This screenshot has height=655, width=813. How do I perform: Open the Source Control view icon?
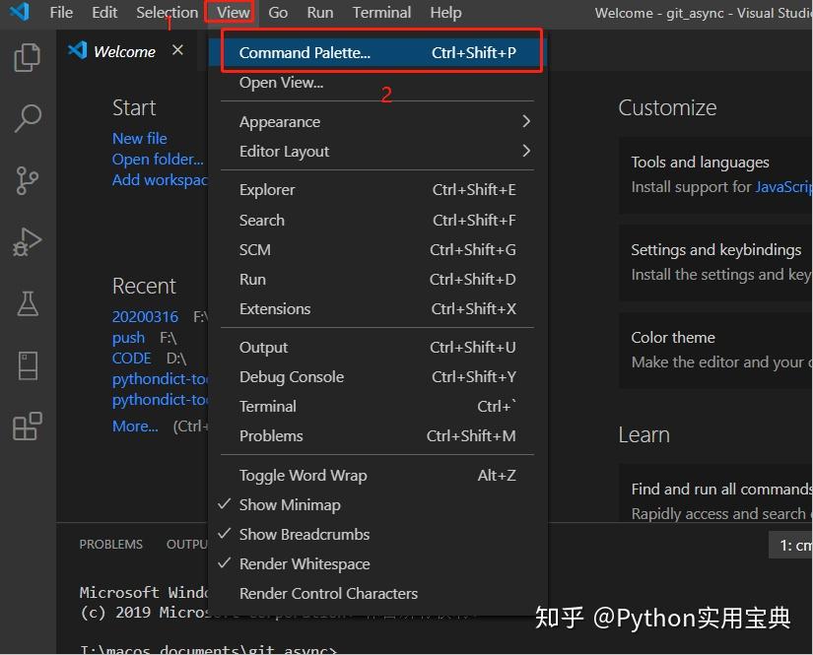[x=27, y=180]
